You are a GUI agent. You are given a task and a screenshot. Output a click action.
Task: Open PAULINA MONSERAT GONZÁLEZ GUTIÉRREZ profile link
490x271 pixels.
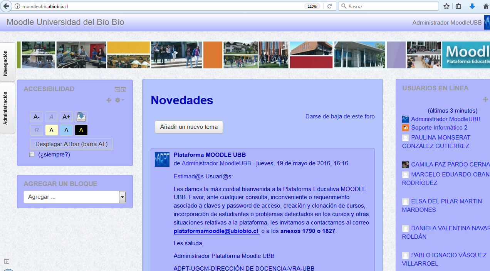pyautogui.click(x=436, y=142)
